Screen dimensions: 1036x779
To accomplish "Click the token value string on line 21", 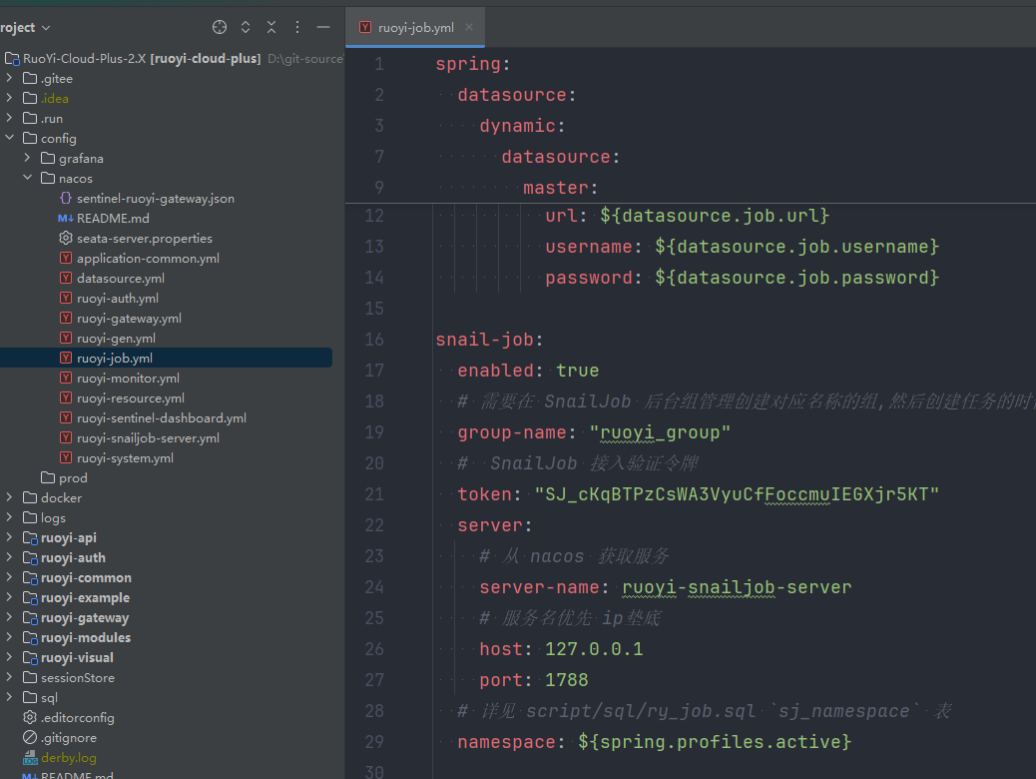I will tap(736, 494).
